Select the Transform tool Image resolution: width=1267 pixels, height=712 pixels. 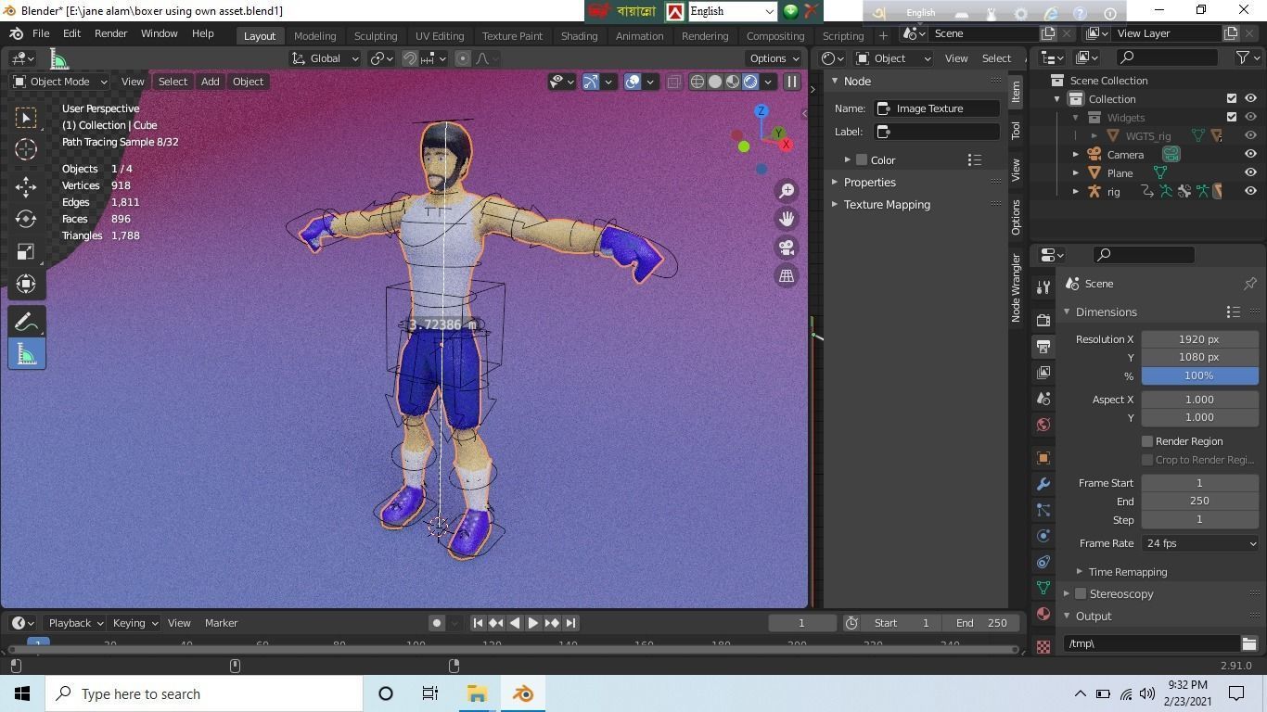point(26,284)
